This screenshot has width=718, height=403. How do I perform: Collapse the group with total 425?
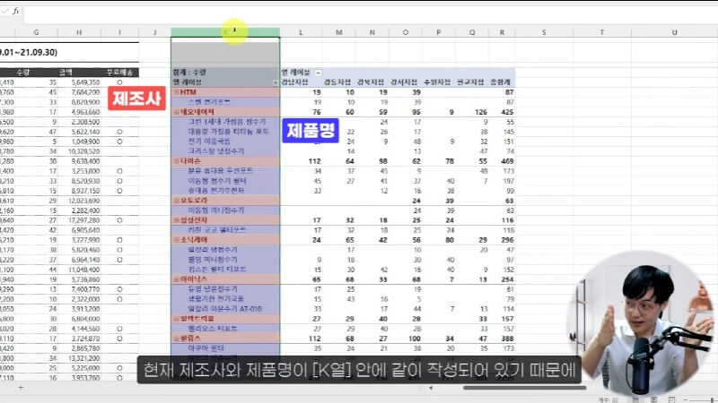coord(176,112)
